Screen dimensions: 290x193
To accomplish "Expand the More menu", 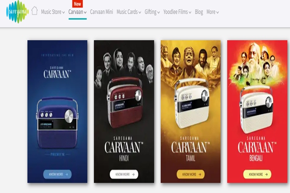I will coord(213,12).
